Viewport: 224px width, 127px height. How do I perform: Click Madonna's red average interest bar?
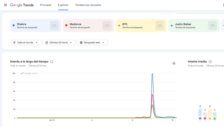(x=205, y=116)
